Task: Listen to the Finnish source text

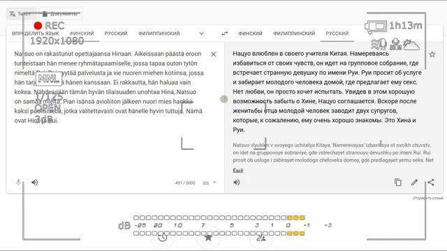Action: click(x=34, y=182)
